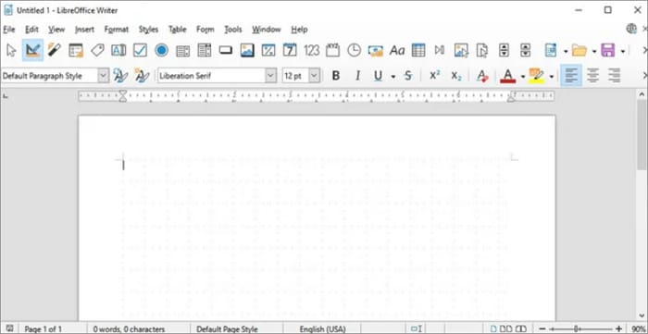Insert a File Selection control
The height and width of the screenshot is (334, 648).
point(482,50)
